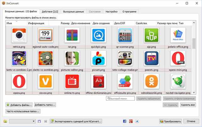202x127 pixels.
Task: Click the peerstv.png file name label
Action: (x=151, y=70)
